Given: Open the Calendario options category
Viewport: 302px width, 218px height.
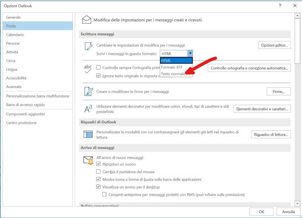Looking at the screenshot, I should point(15,34).
